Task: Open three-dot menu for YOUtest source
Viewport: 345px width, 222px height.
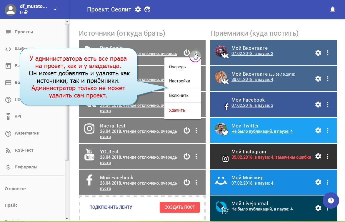Action: pyautogui.click(x=196, y=156)
